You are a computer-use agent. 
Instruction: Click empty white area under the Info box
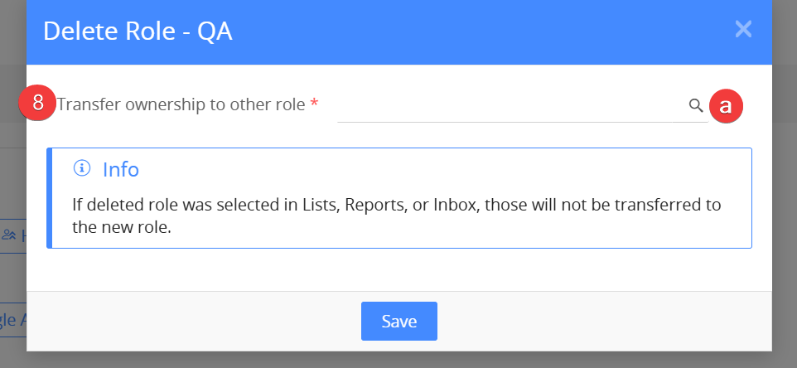(399, 269)
